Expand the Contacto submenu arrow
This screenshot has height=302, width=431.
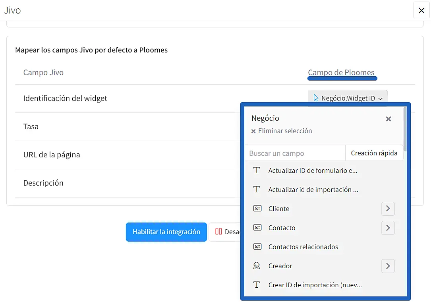tap(388, 228)
